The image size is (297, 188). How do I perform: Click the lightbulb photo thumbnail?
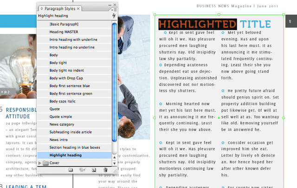click(x=18, y=66)
